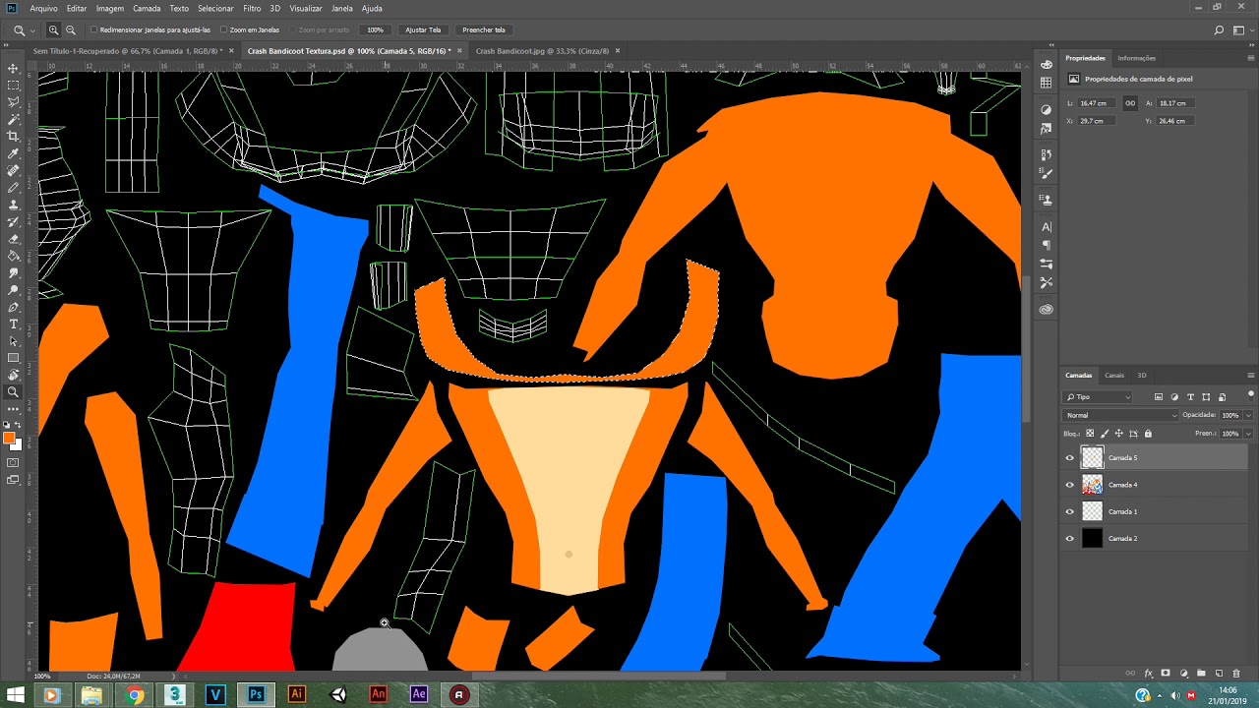The height and width of the screenshot is (708, 1259).
Task: Hide the Camada 2 layer
Action: tap(1070, 539)
